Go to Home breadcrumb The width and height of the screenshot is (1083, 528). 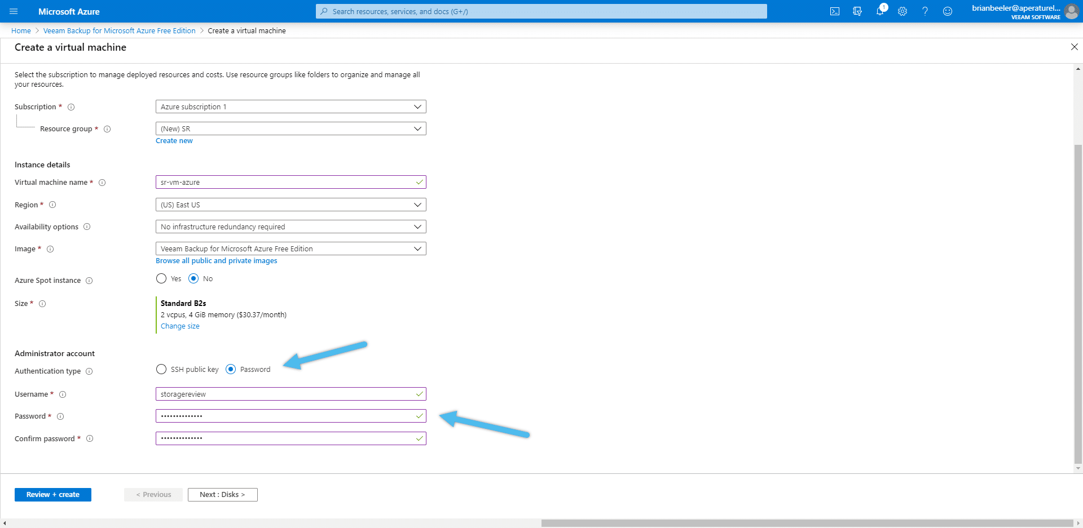[21, 31]
